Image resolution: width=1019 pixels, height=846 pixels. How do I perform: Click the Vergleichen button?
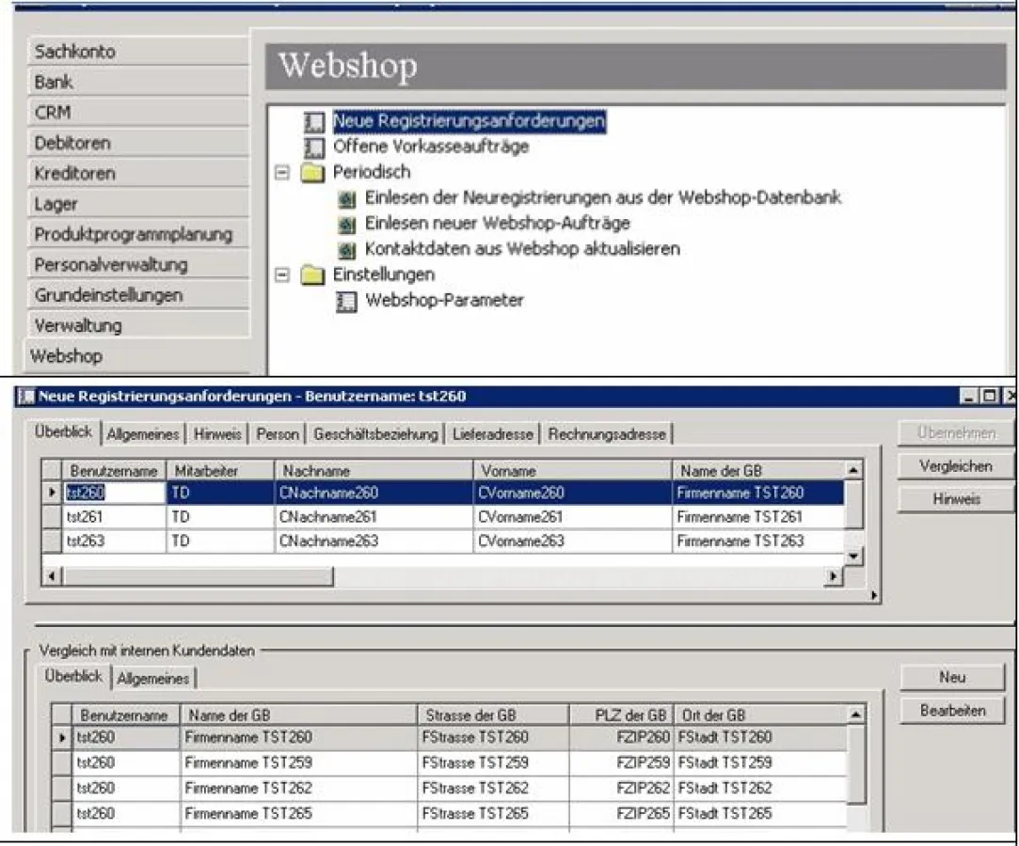pos(954,465)
